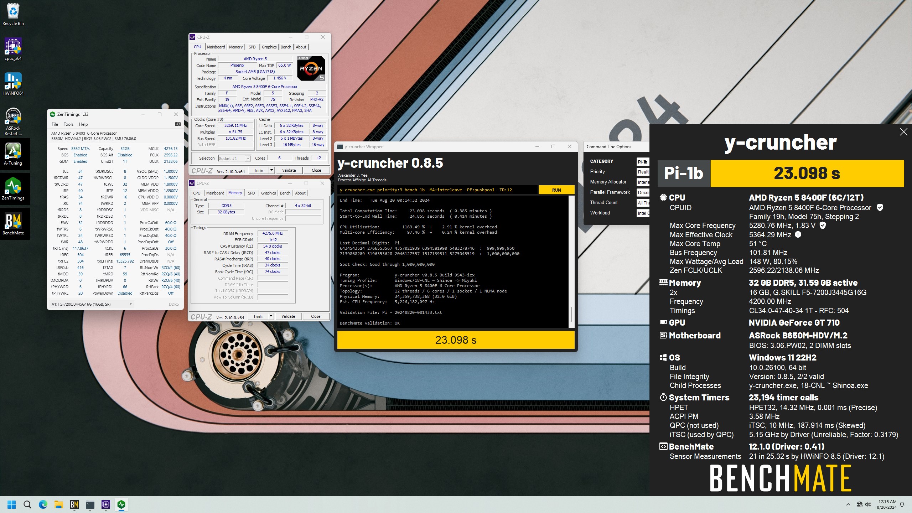Click RUN button in y-cruncher Wrapper
The width and height of the screenshot is (912, 513).
click(x=556, y=190)
